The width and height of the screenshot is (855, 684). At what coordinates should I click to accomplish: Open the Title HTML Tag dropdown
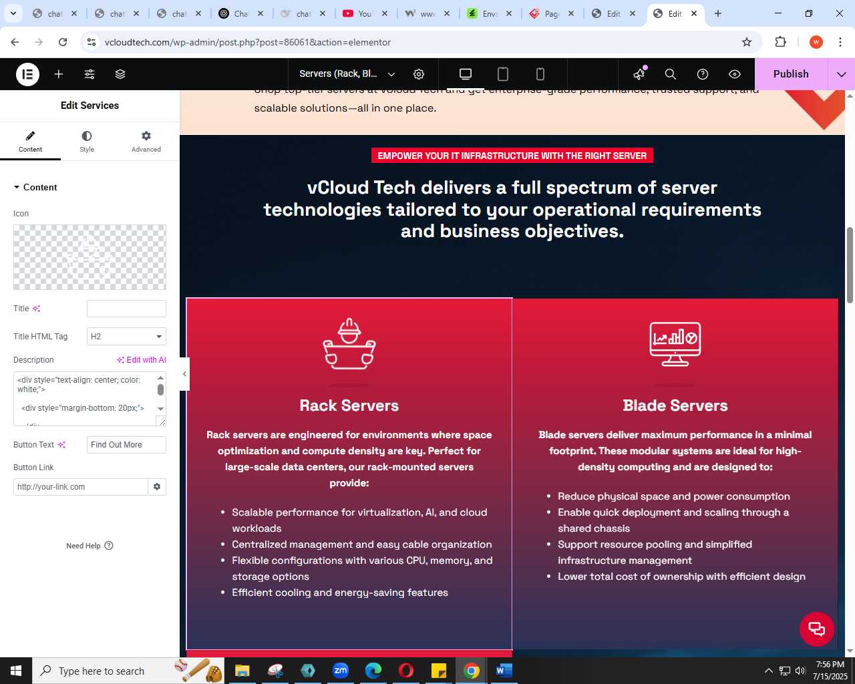pos(126,337)
